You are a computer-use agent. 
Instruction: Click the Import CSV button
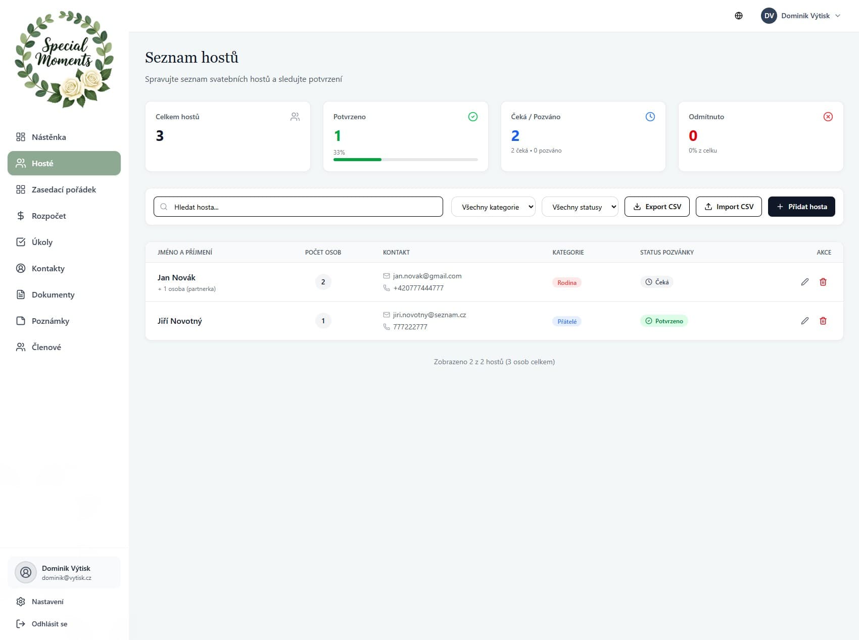728,207
